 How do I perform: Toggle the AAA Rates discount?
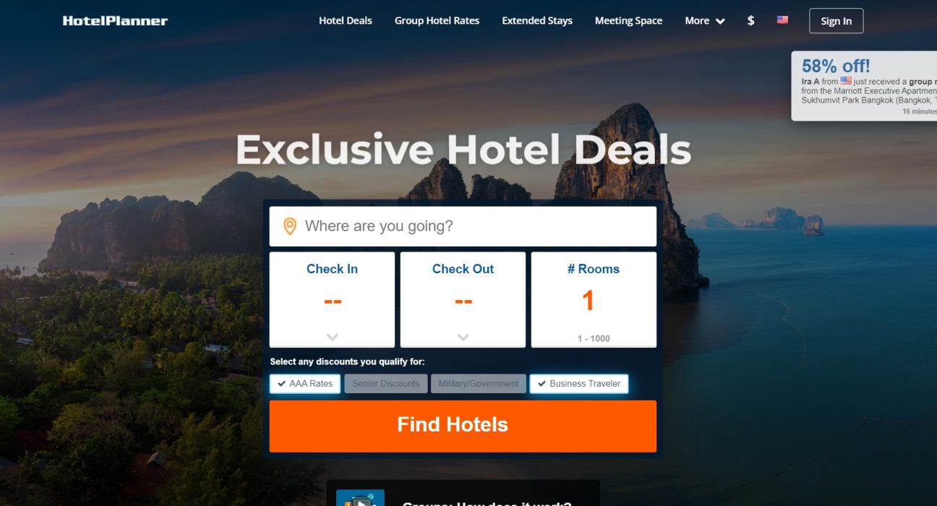coord(305,384)
